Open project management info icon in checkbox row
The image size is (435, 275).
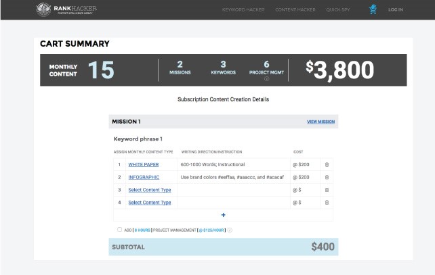230,230
